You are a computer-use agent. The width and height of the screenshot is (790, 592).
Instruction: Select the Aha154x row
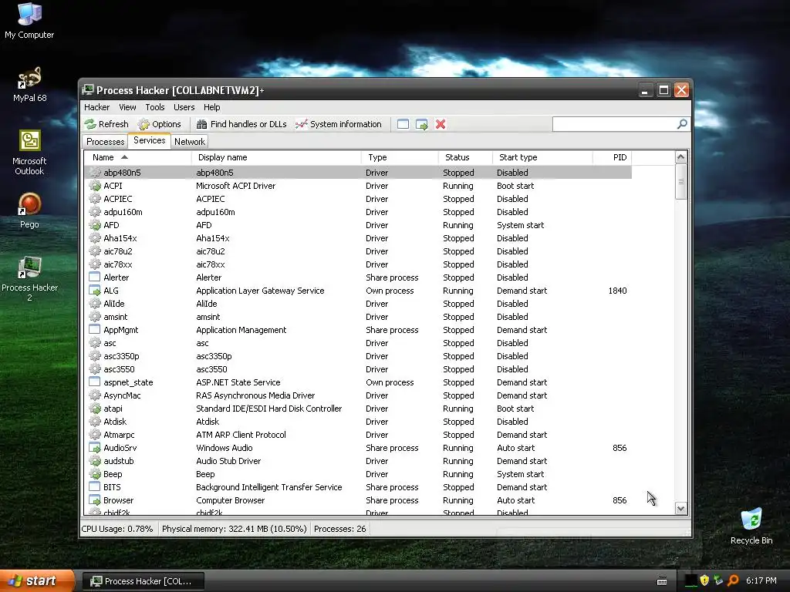coord(358,238)
